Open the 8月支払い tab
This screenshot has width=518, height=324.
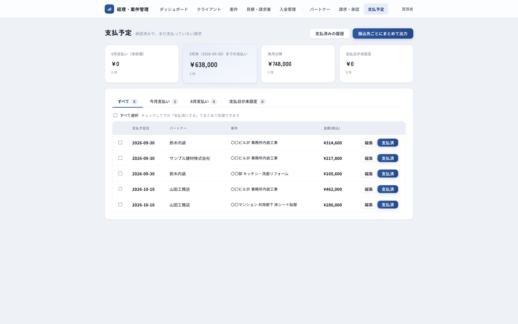tap(203, 101)
